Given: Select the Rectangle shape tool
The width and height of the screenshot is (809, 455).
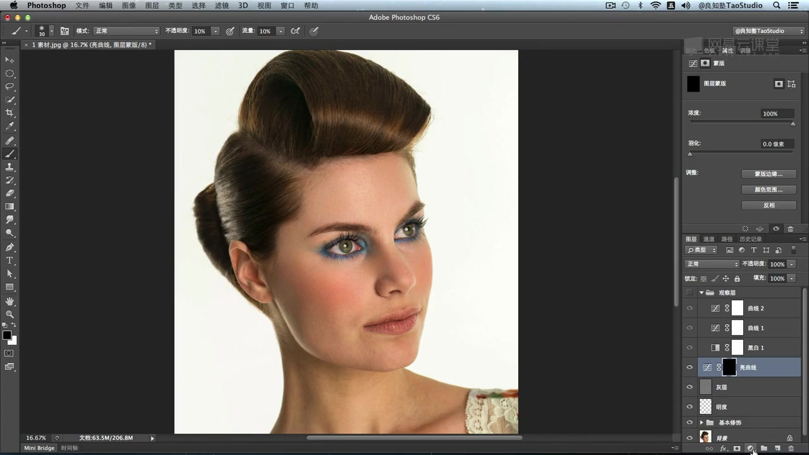Looking at the screenshot, I should coord(9,287).
